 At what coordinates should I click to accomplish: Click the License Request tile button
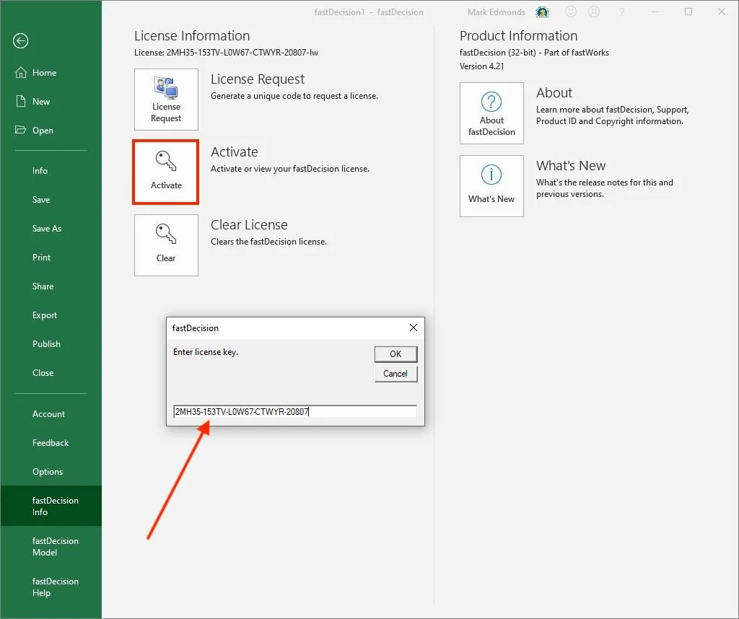pyautogui.click(x=167, y=100)
